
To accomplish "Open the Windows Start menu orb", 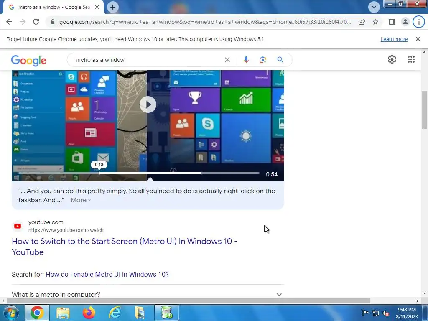I will [11, 313].
